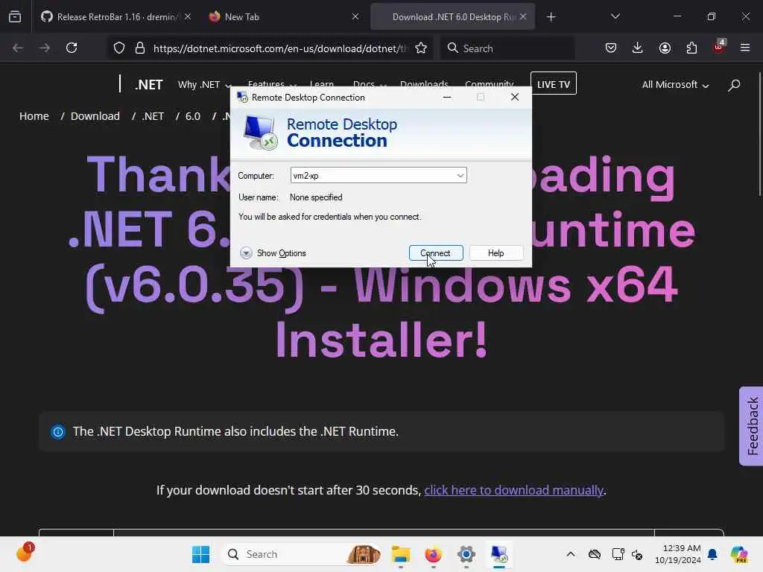Open the site search magnifier icon
The height and width of the screenshot is (572, 763).
(x=734, y=85)
